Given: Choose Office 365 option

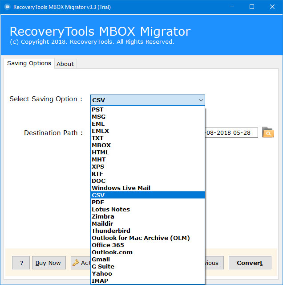Looking at the screenshot, I should point(148,245).
